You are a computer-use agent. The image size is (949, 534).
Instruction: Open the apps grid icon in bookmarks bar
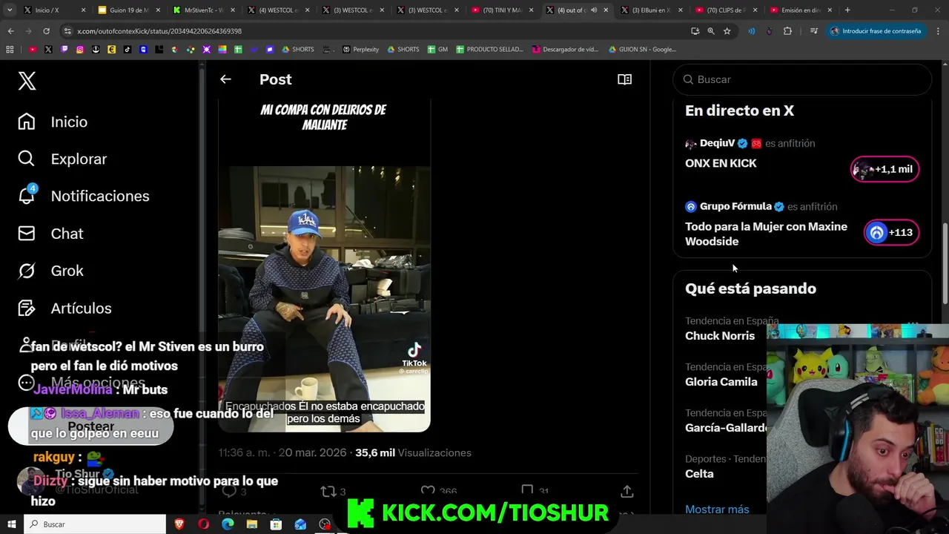pos(10,50)
